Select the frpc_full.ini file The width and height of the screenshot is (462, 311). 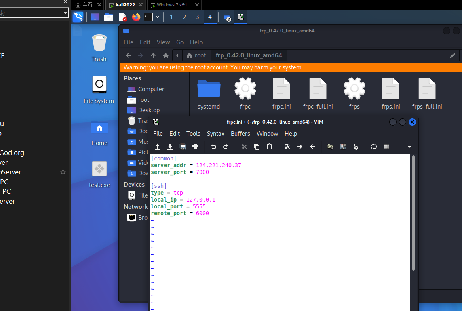(318, 94)
